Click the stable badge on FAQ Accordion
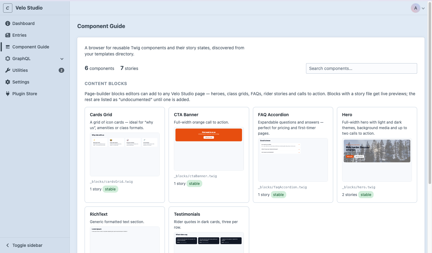 click(x=278, y=195)
